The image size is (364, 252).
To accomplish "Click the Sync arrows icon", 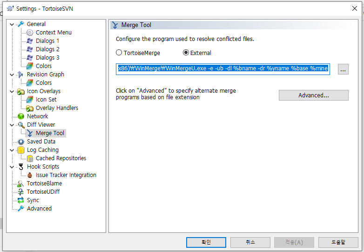I will pyautogui.click(x=21, y=200).
